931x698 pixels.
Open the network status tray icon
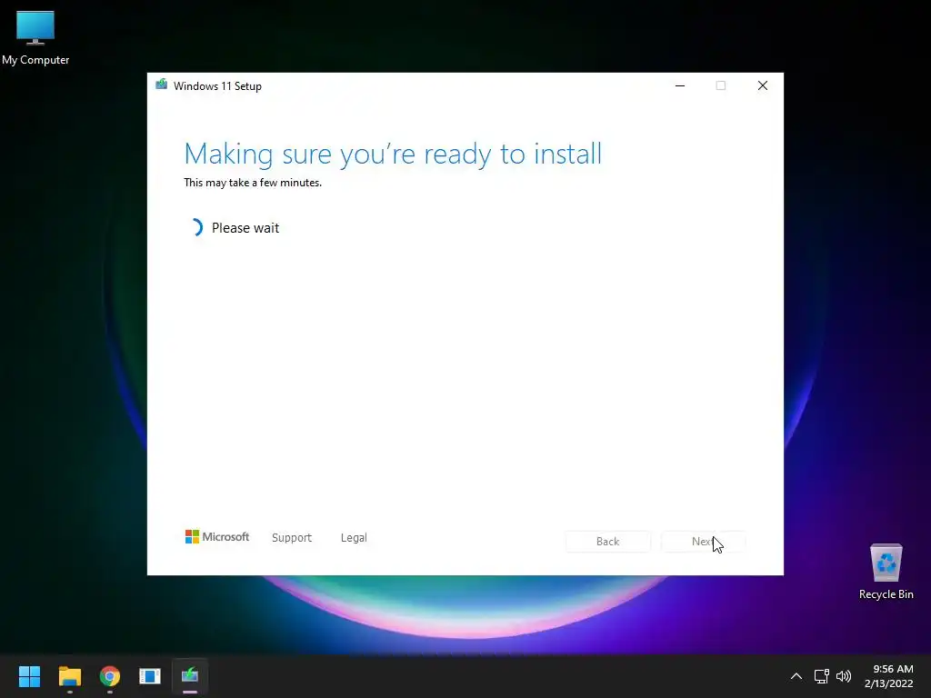(x=821, y=676)
